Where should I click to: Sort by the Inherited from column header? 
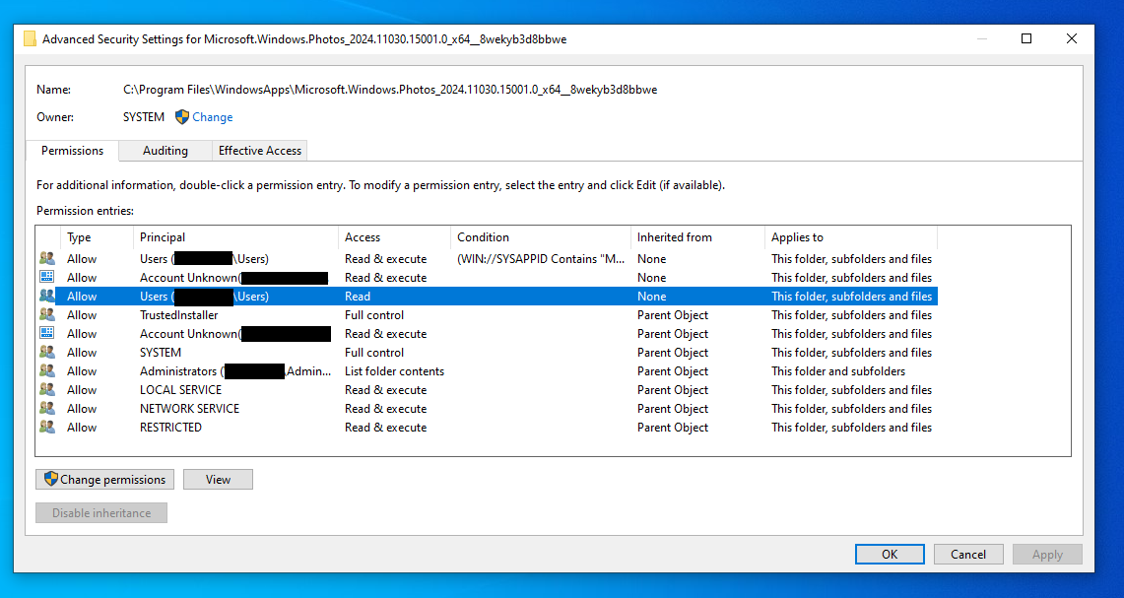tap(674, 237)
